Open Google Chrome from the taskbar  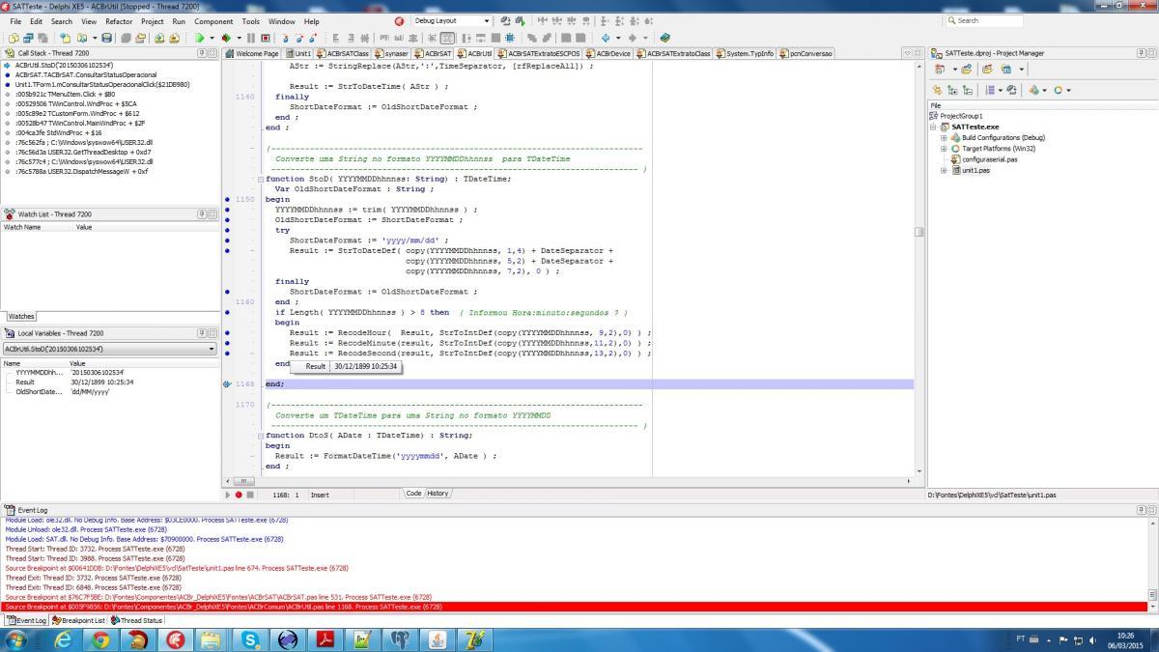(100, 638)
